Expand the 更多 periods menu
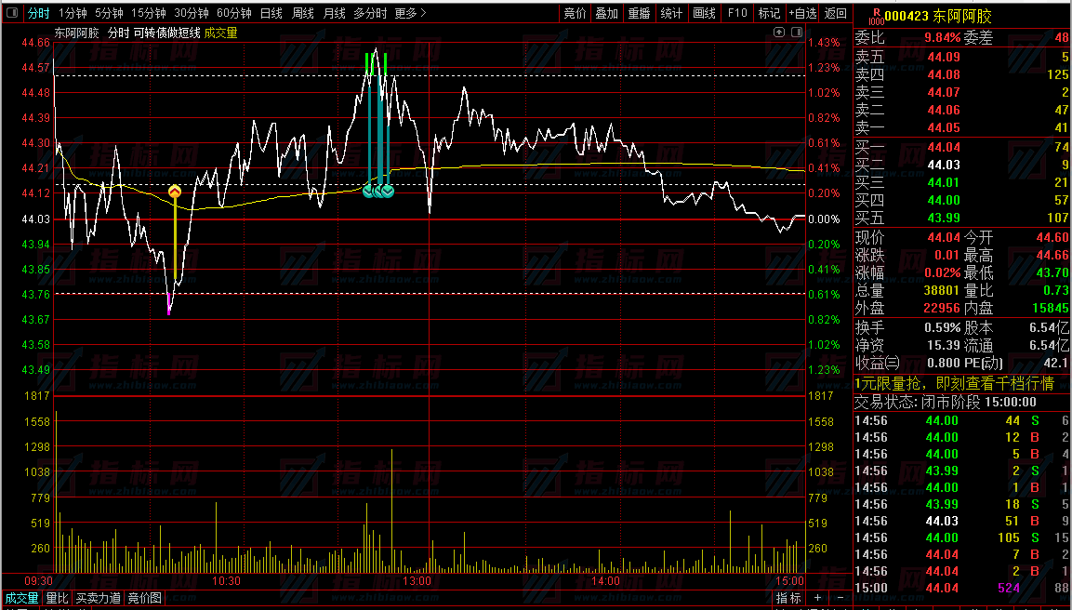 (411, 12)
